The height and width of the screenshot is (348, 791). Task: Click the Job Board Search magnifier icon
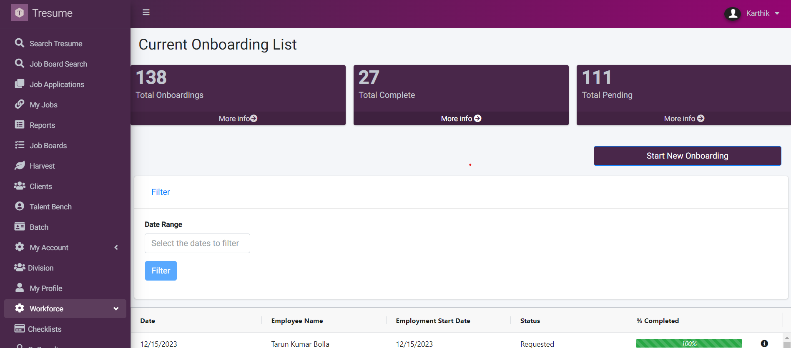(19, 63)
